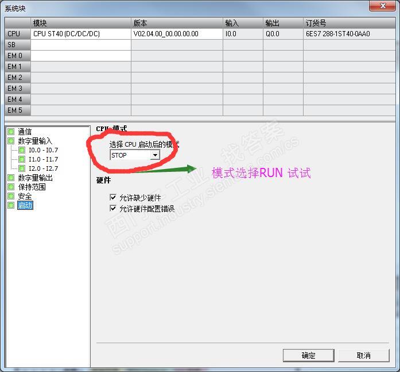Click the EM 5 row header
The width and height of the screenshot is (400, 372).
pos(18,110)
